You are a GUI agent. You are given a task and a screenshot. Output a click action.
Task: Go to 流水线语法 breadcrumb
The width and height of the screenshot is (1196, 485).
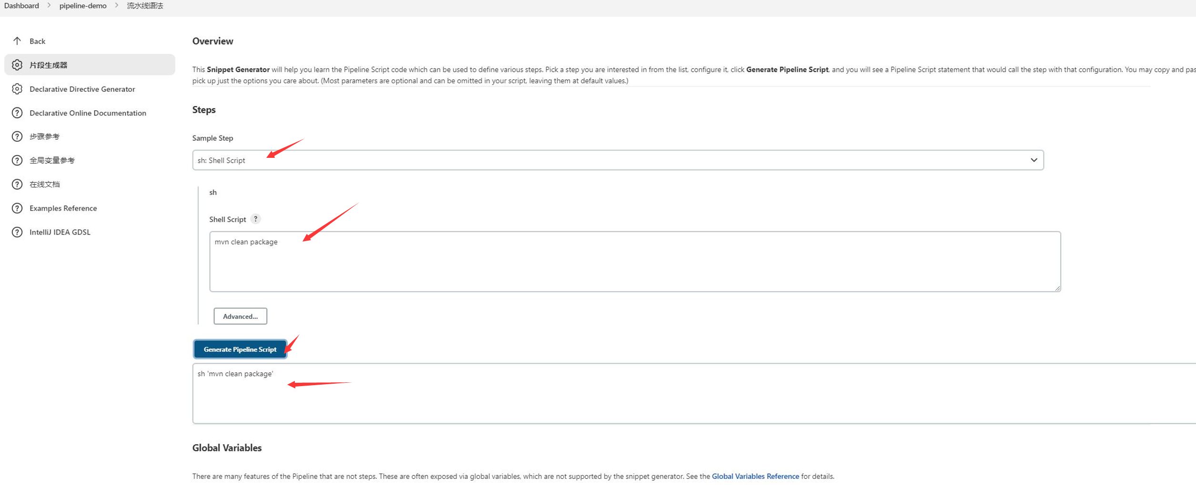[145, 6]
